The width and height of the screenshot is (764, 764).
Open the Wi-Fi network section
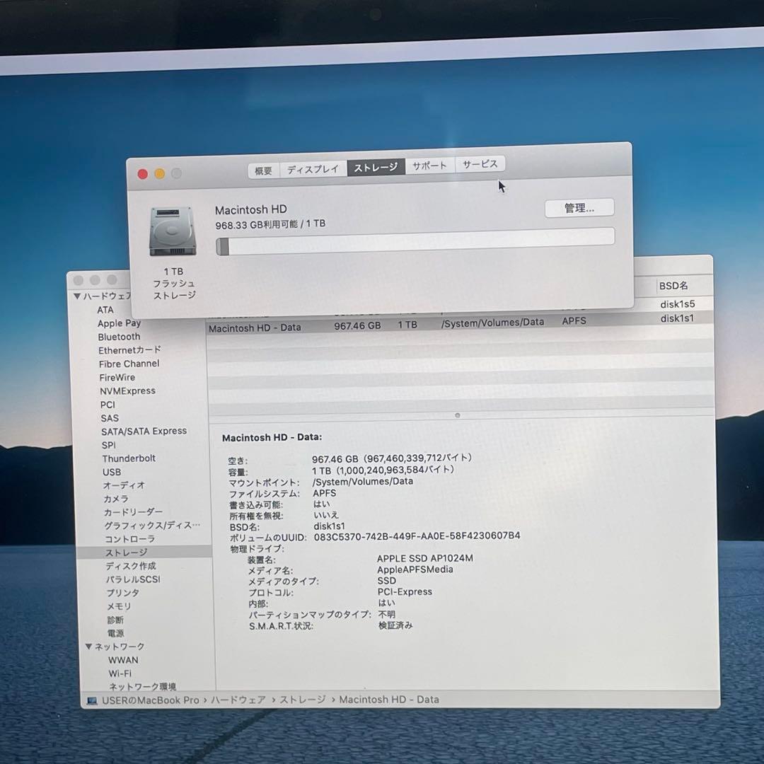click(x=120, y=673)
